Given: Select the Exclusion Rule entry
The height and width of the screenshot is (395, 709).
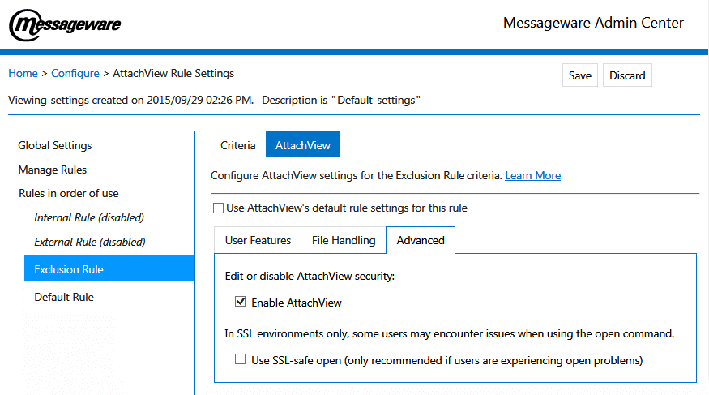Looking at the screenshot, I should pos(109,268).
